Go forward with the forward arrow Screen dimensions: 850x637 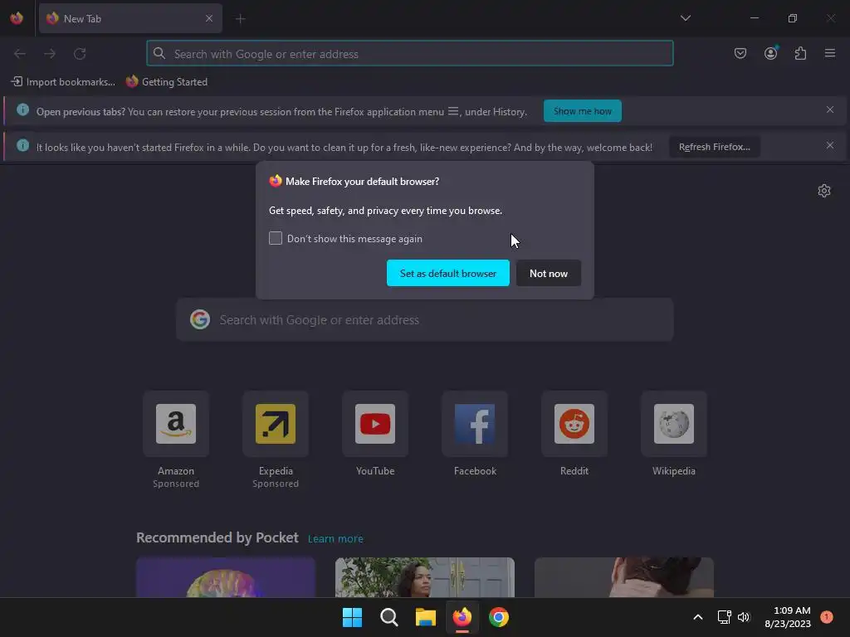point(50,54)
